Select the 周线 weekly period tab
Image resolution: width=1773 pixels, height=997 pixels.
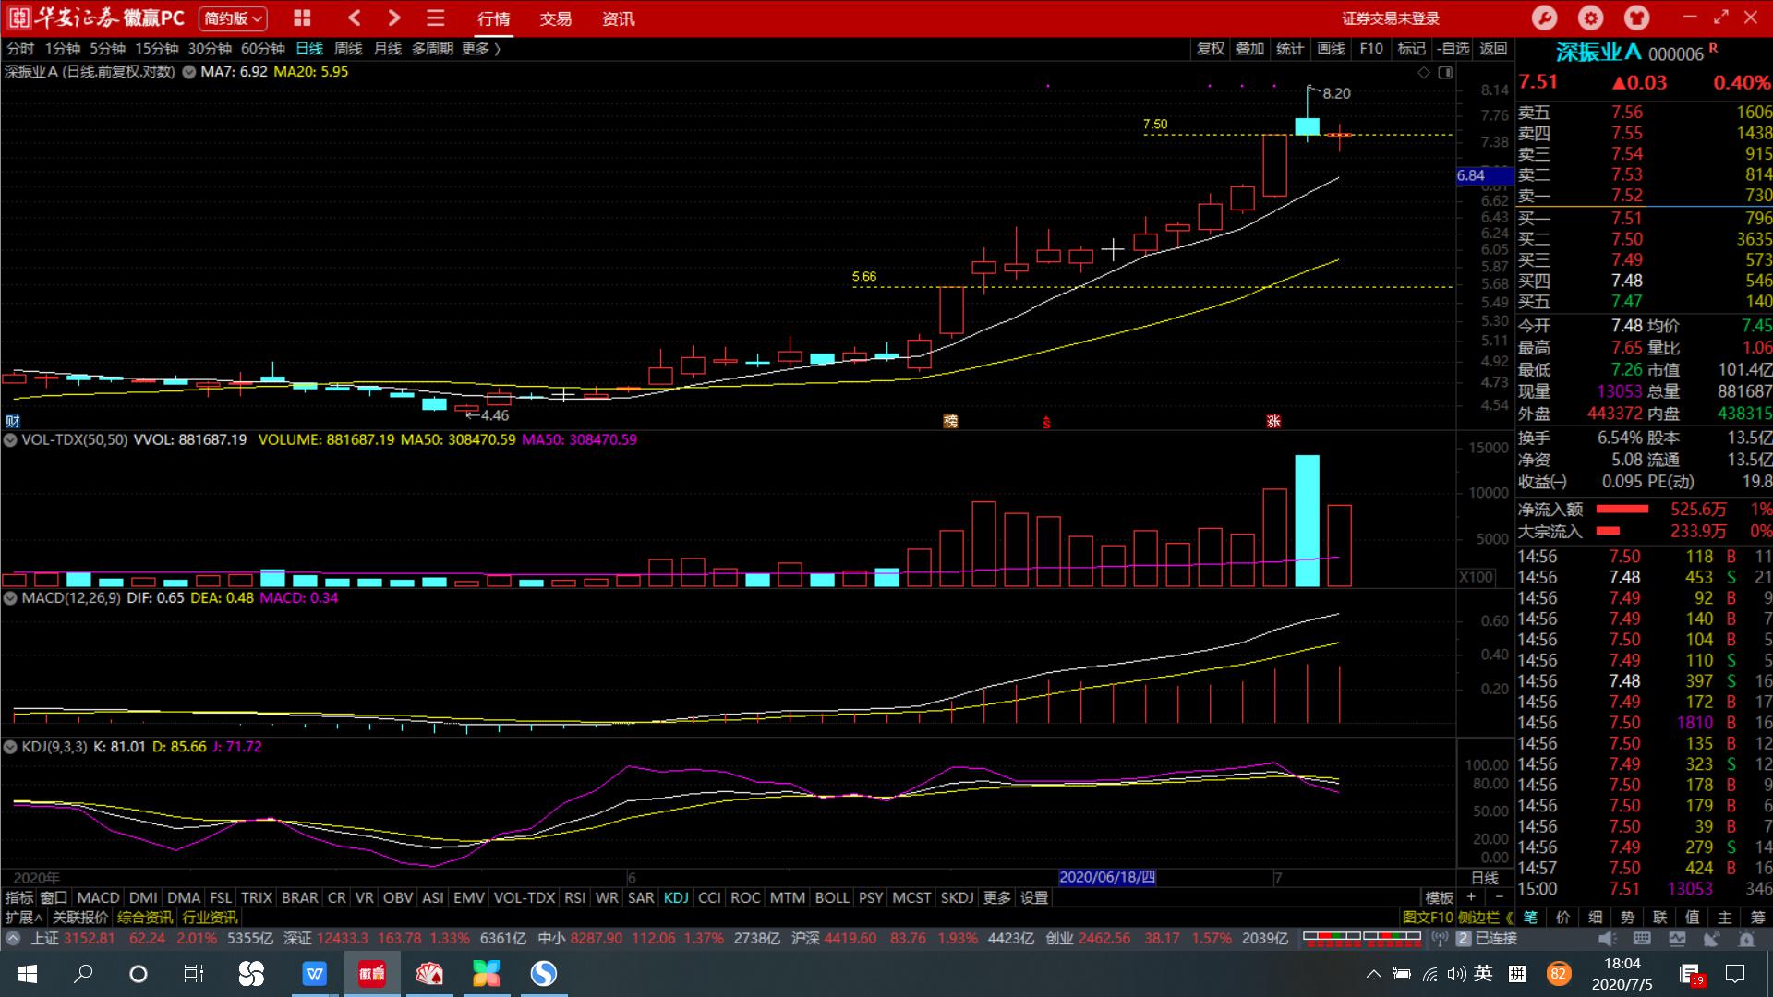point(348,49)
